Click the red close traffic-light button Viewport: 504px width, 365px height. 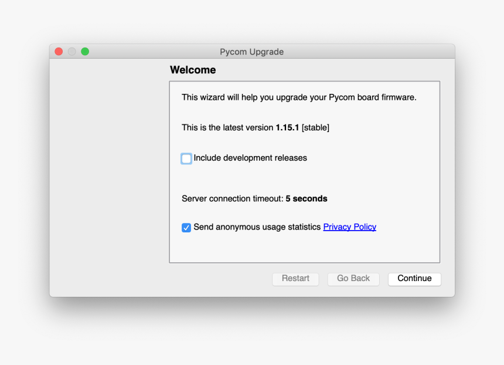59,51
